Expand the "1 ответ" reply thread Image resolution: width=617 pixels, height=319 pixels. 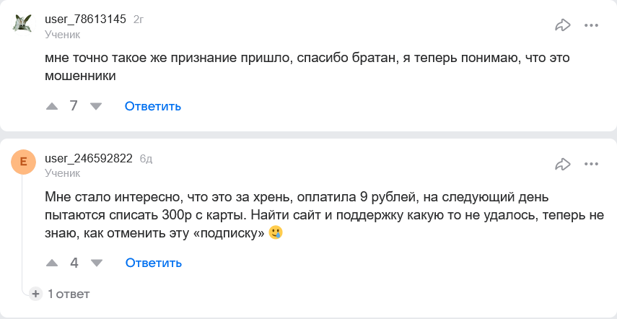click(x=69, y=294)
